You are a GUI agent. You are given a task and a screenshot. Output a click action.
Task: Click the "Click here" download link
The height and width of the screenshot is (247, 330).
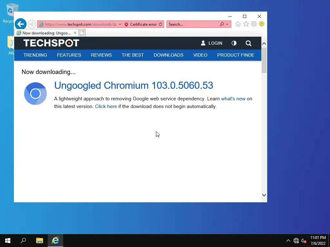[106, 106]
